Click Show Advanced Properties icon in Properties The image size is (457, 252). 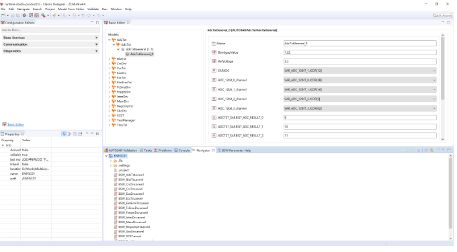(x=69, y=134)
